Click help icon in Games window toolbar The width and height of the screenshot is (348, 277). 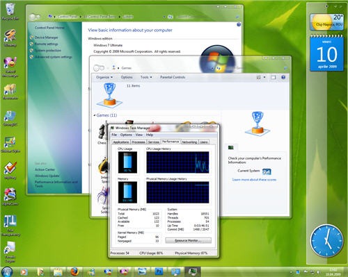pos(283,77)
